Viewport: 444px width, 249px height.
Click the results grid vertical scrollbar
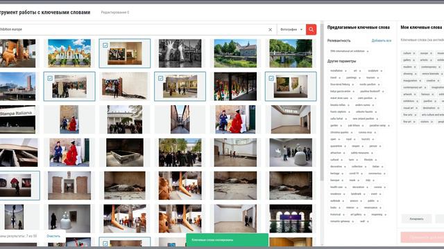322,102
